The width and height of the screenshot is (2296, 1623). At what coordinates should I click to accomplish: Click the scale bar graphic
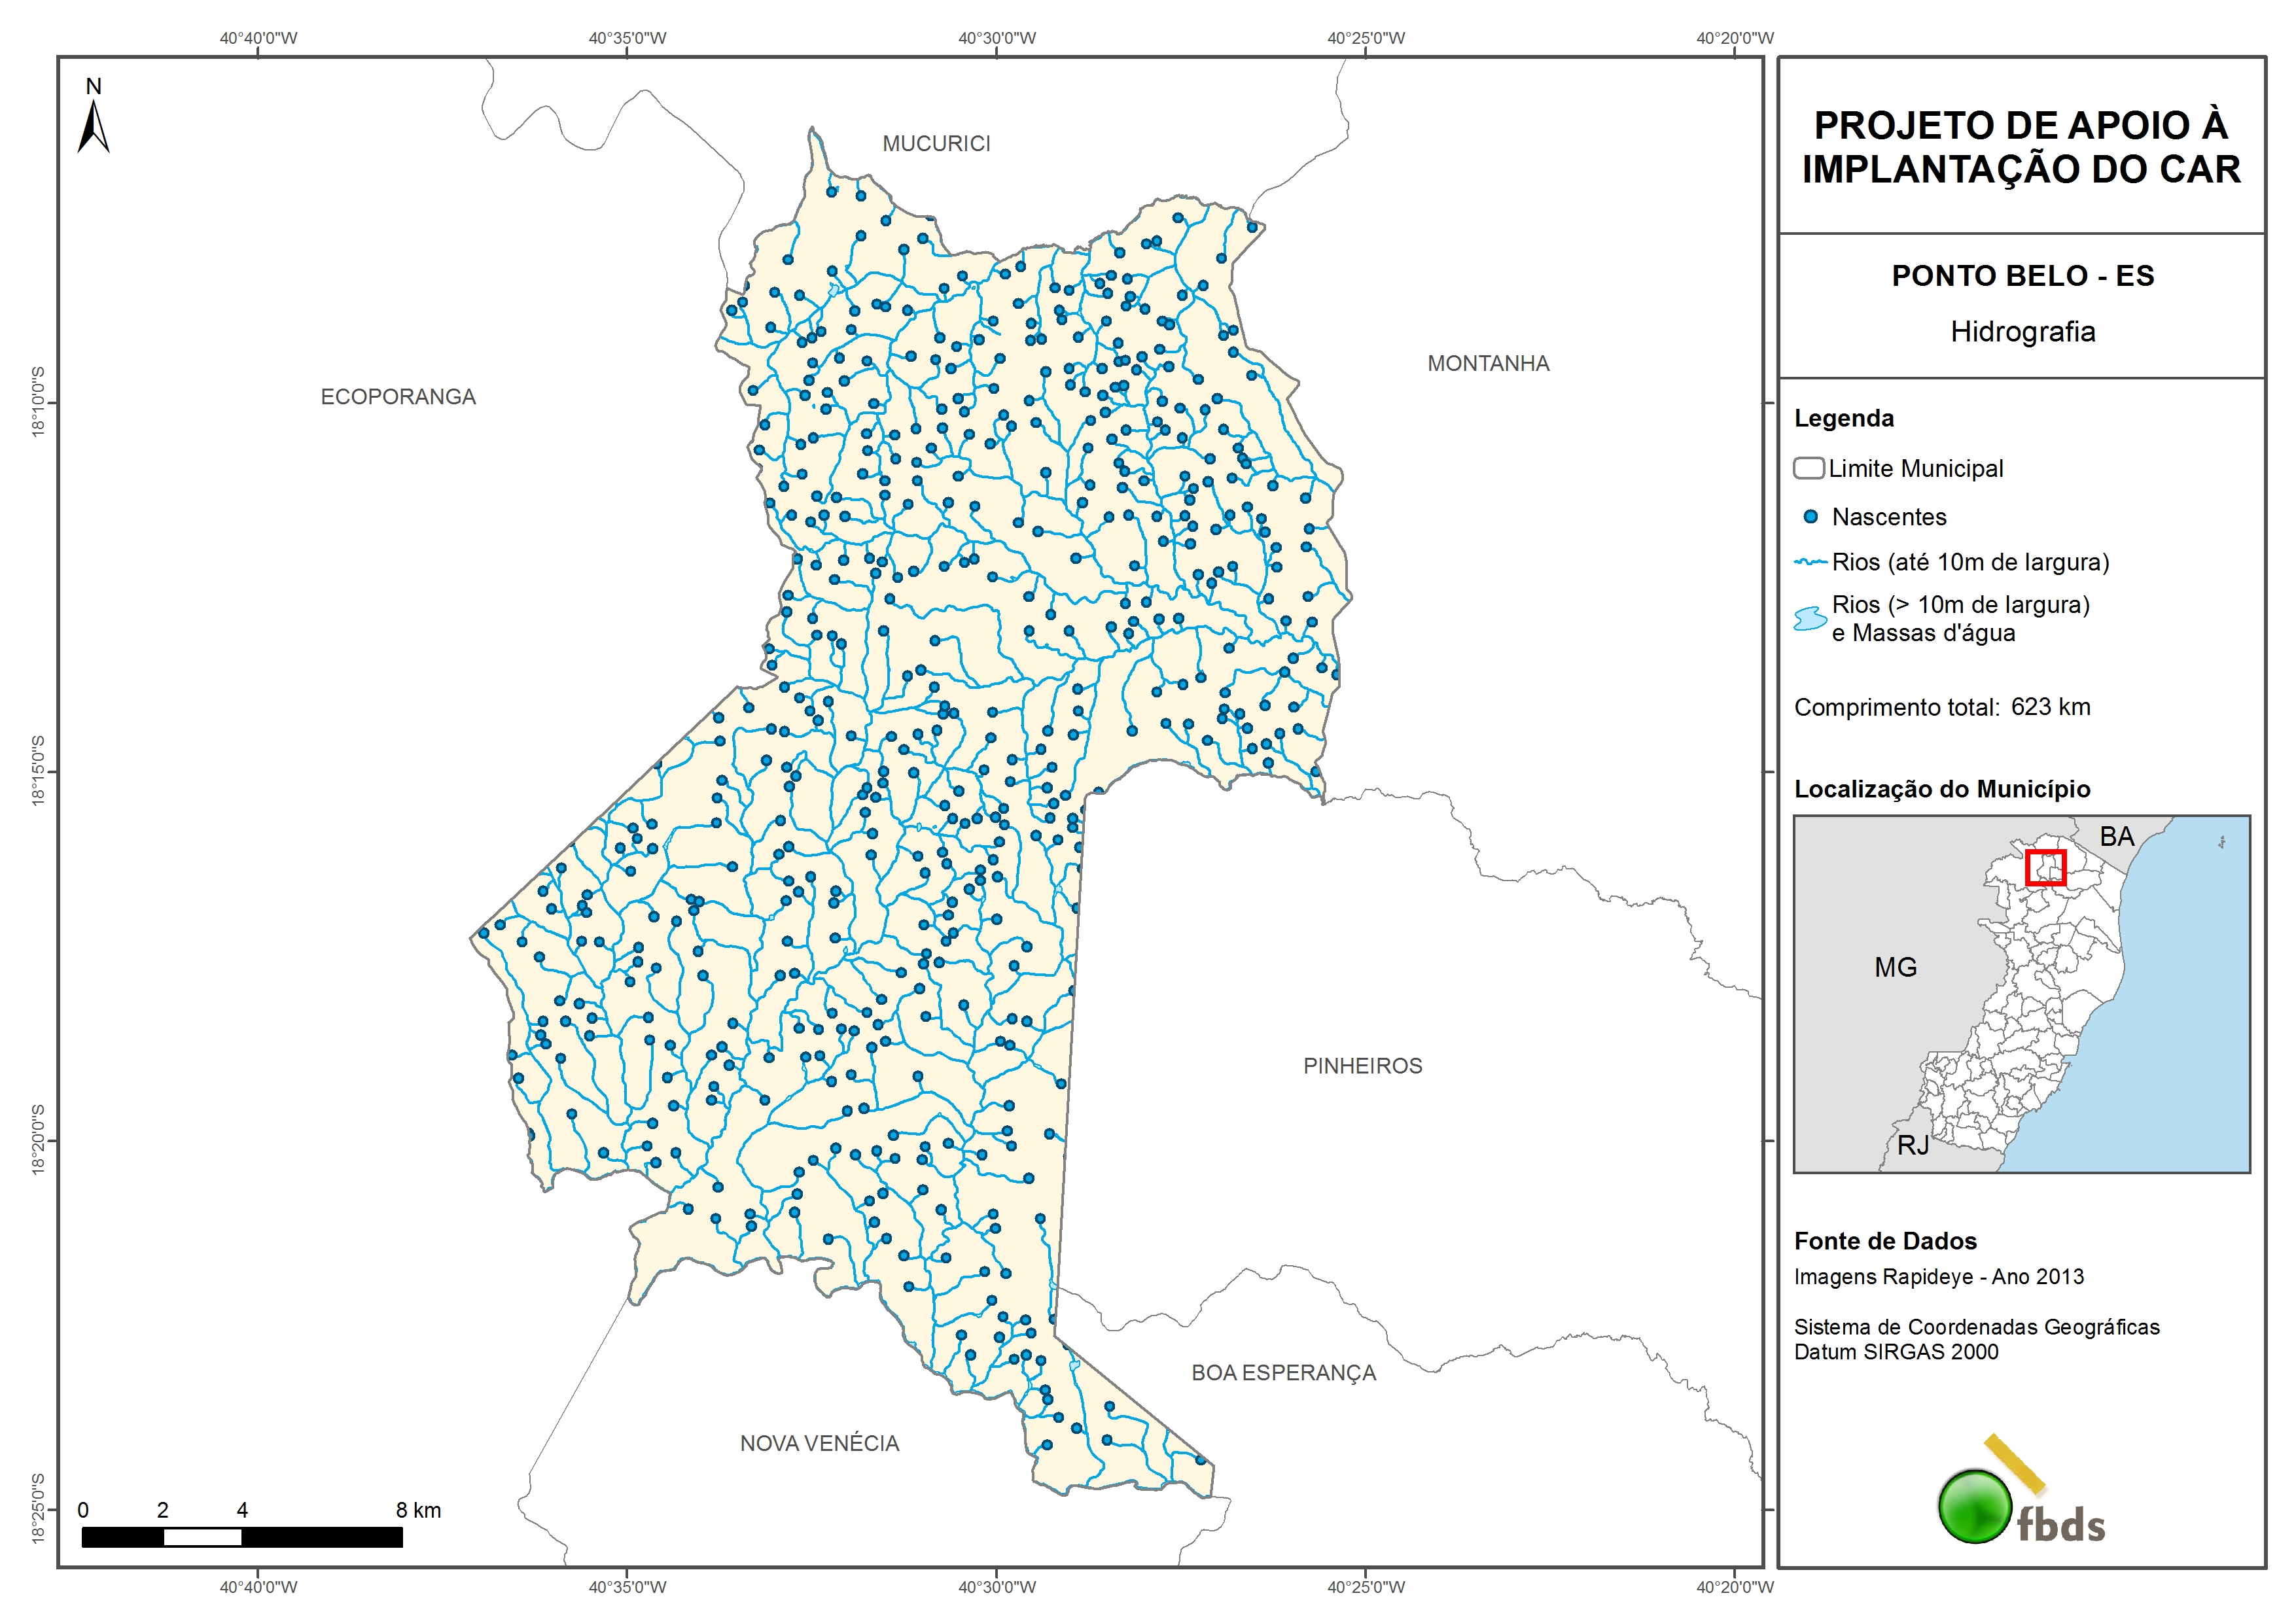pos(242,1537)
